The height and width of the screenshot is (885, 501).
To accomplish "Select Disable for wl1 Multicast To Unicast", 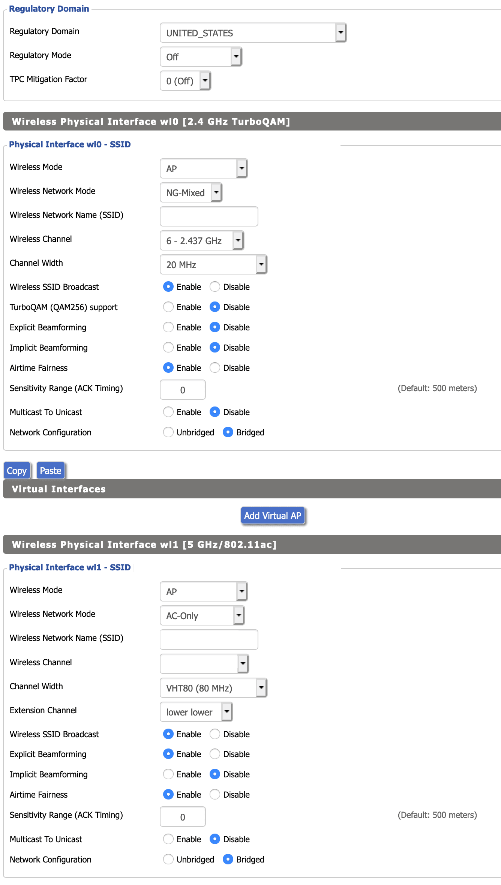I will point(215,839).
